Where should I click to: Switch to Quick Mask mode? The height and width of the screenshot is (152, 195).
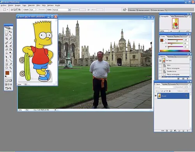(11, 81)
